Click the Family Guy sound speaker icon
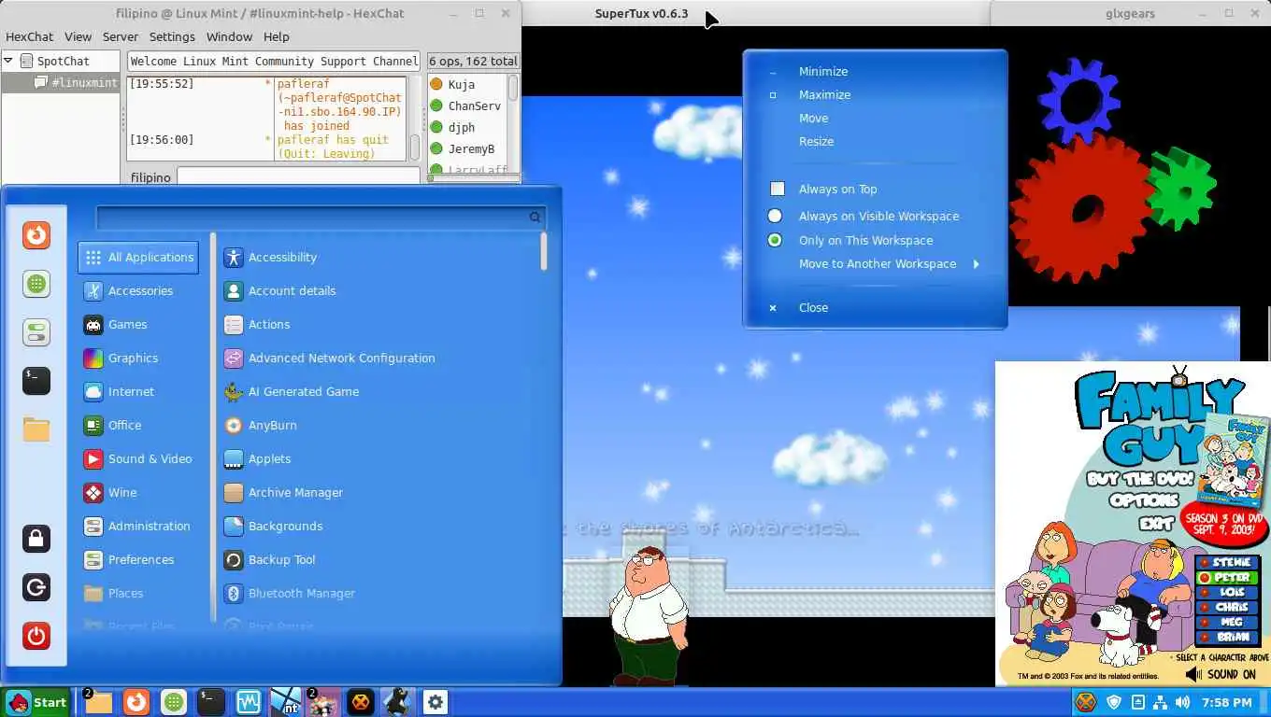 click(x=1192, y=674)
